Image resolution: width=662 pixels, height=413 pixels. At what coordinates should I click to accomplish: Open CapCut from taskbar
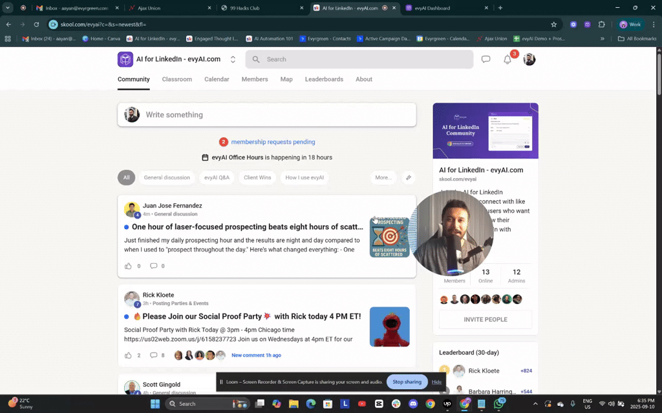(x=379, y=404)
